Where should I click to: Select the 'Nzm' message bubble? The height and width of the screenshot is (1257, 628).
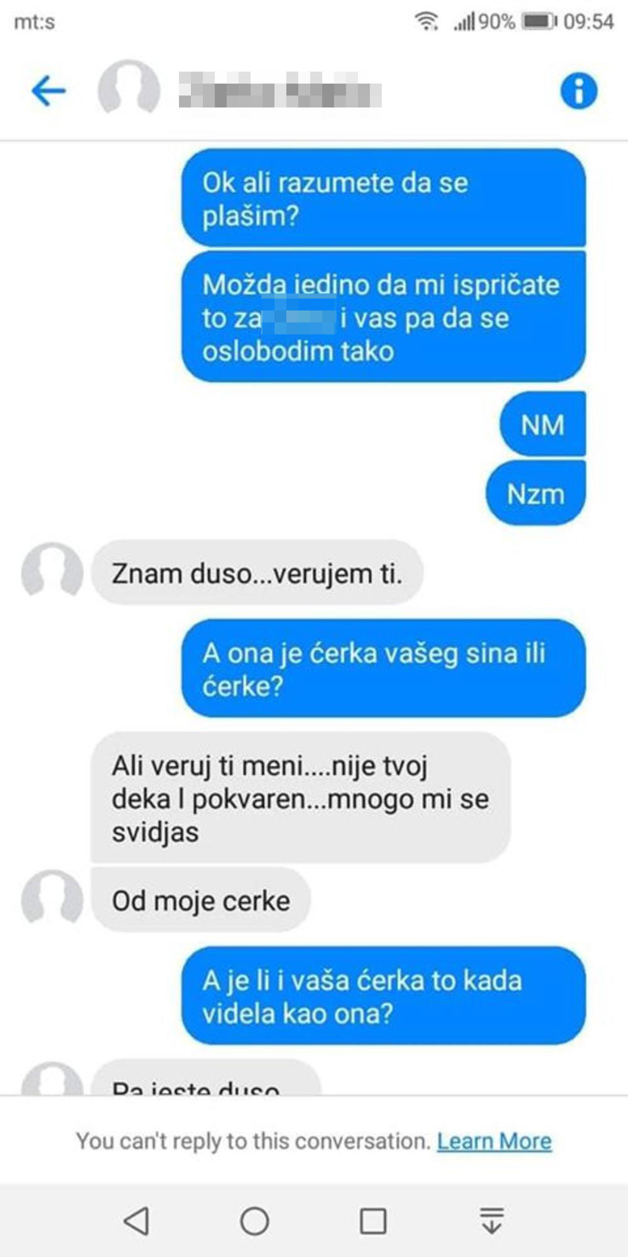[x=536, y=493]
